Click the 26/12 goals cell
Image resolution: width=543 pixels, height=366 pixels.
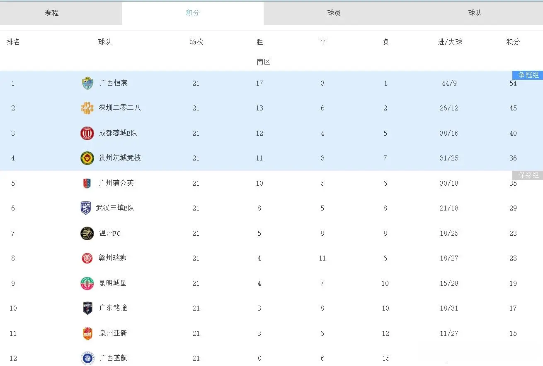click(449, 108)
